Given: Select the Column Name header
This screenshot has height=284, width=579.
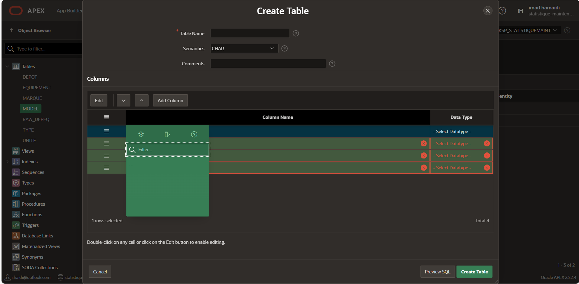Looking at the screenshot, I should click(x=277, y=117).
